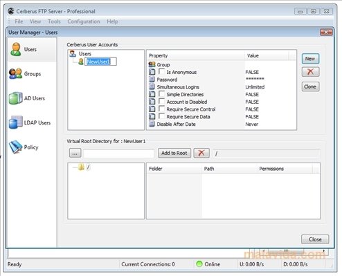Close the User Manager dialog
Image resolution: width=342 pixels, height=276 pixels.
pyautogui.click(x=326, y=33)
